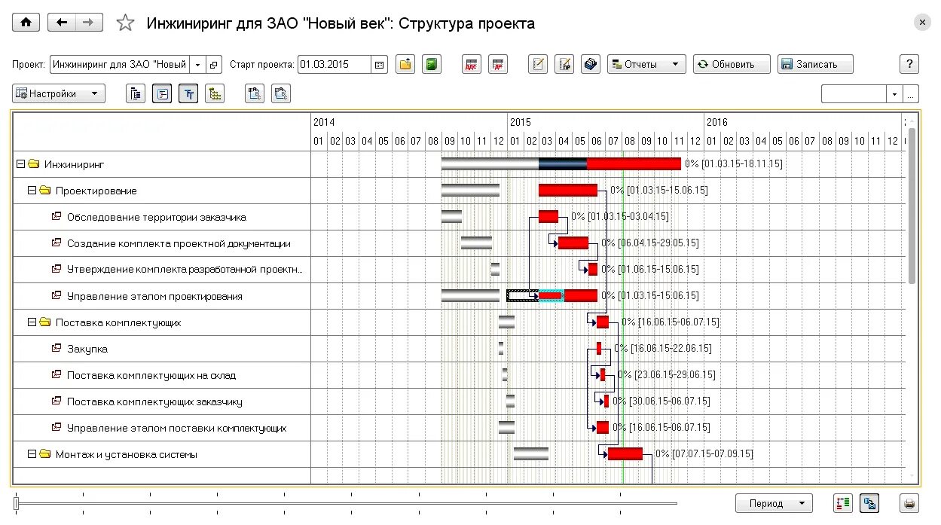Click the selected bar of Управление этапом проектирования
This screenshot has width=941, height=525.
point(551,296)
